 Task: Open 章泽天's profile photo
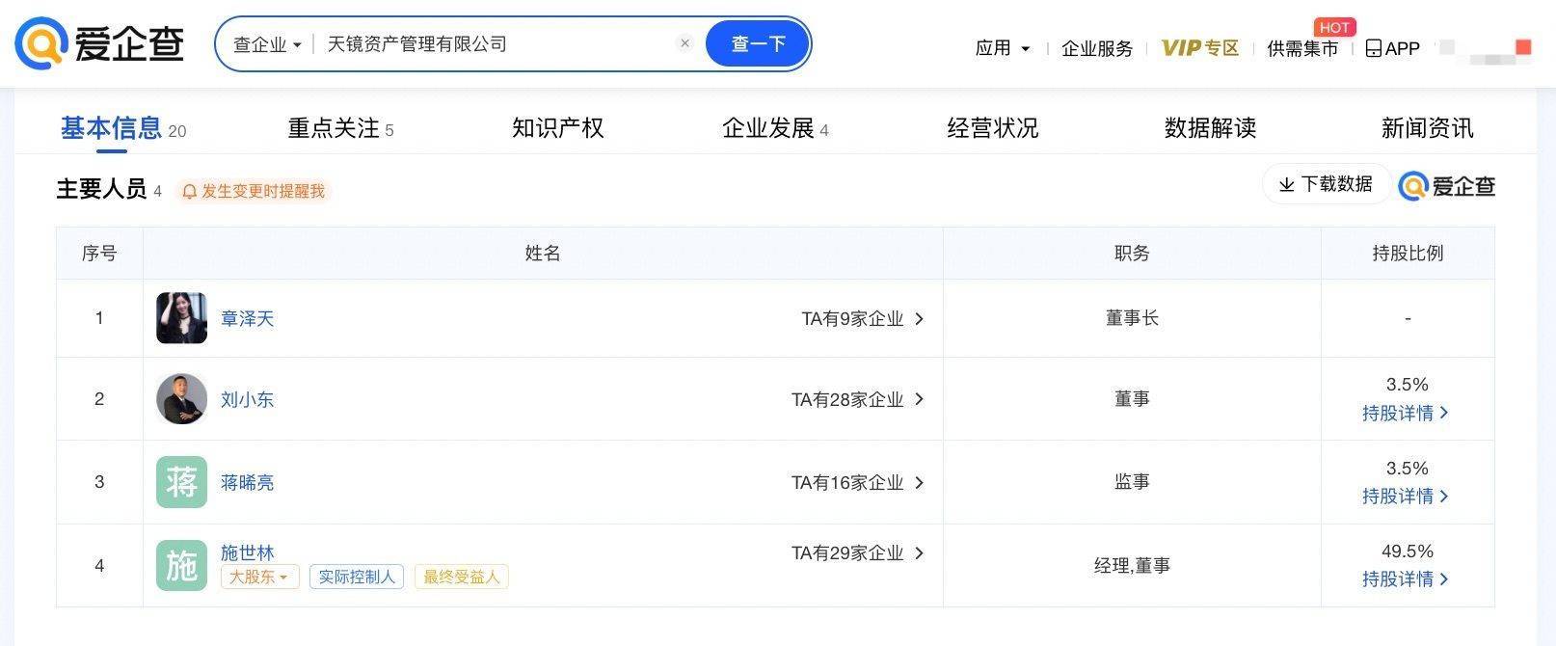point(181,318)
